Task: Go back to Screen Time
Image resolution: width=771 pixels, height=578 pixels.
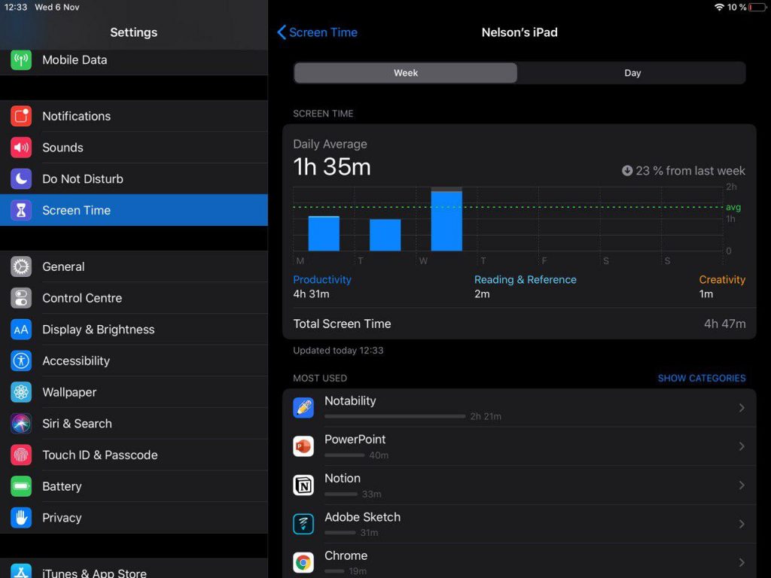Action: pos(318,32)
